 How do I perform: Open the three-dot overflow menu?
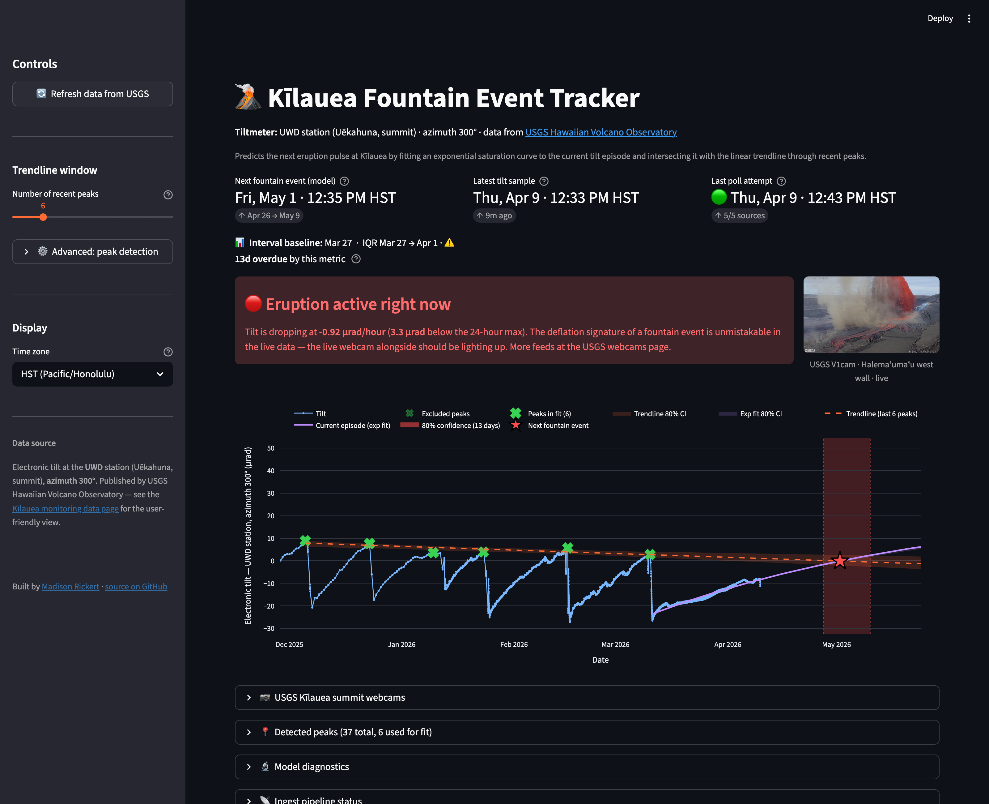point(969,18)
